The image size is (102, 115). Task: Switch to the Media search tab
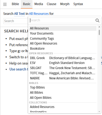(39, 4)
